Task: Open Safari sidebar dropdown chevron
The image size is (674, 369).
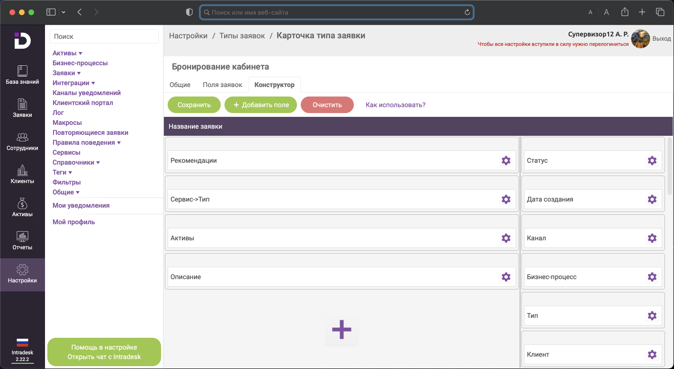Action: click(63, 12)
